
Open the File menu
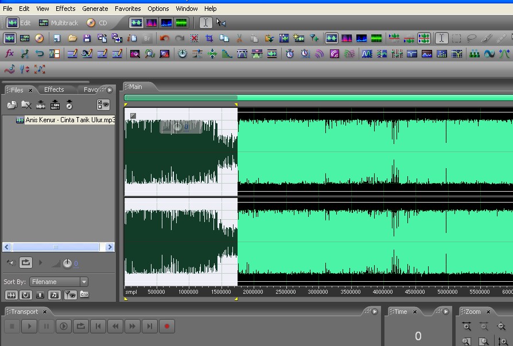pos(7,9)
